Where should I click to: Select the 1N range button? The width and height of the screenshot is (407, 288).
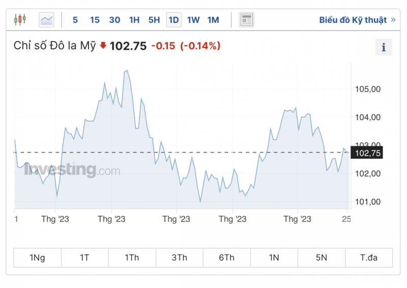pos(274,257)
